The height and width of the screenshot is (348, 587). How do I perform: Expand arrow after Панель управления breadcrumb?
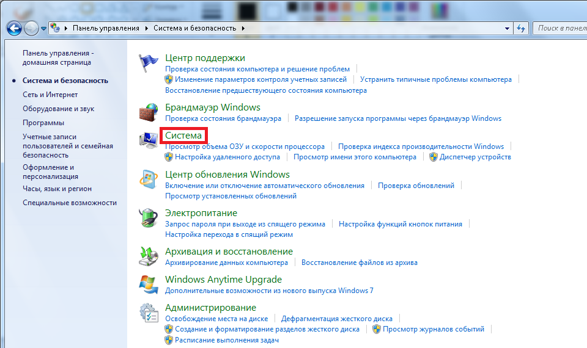click(x=146, y=28)
